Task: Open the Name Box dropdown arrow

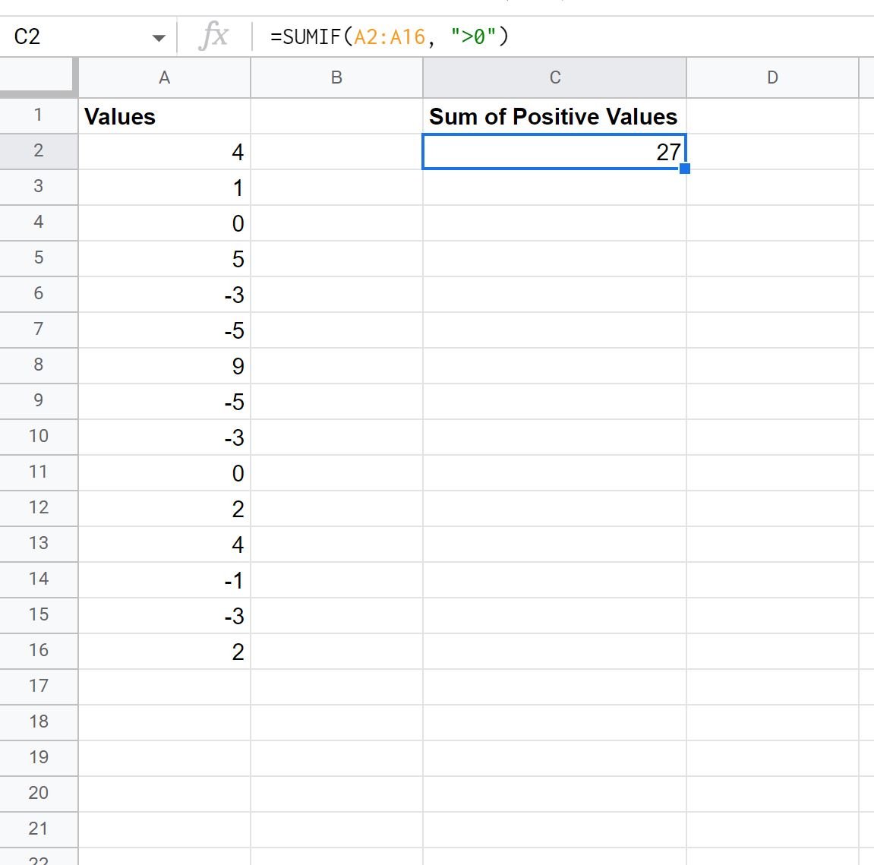Action: pyautogui.click(x=159, y=38)
